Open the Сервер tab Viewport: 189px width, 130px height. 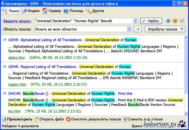click(x=52, y=11)
